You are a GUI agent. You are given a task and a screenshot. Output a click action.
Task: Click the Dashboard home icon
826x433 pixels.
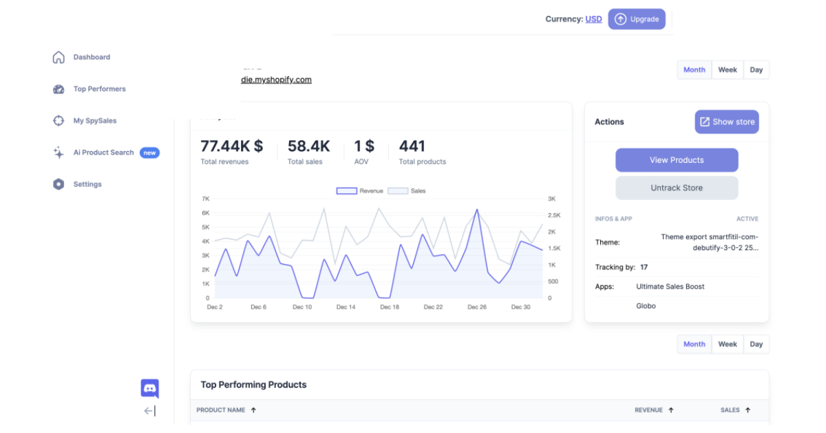(x=59, y=58)
